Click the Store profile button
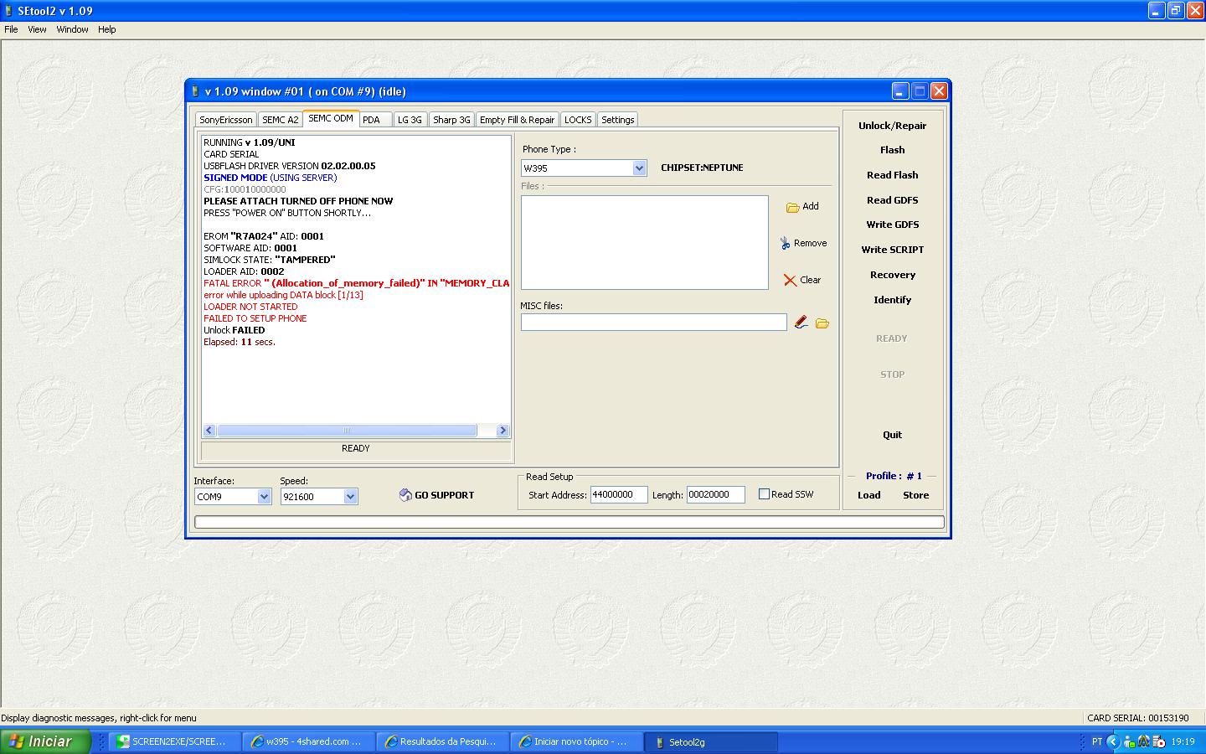The width and height of the screenshot is (1206, 754). [915, 495]
